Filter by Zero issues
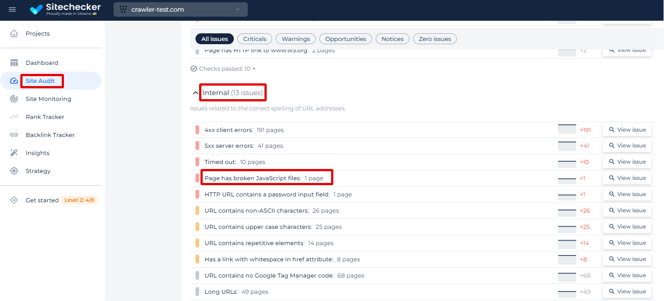Image resolution: width=664 pixels, height=301 pixels. coord(435,39)
